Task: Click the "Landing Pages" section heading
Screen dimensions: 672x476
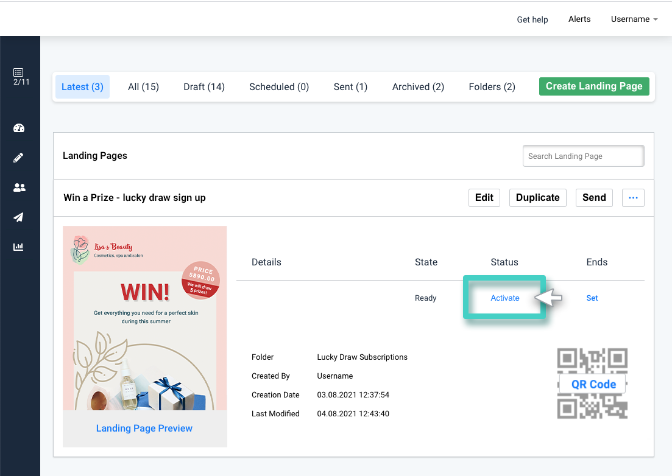Action: pyautogui.click(x=94, y=156)
